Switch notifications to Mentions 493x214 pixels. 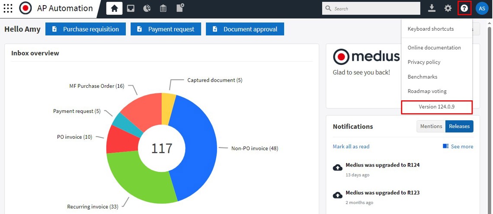point(431,126)
